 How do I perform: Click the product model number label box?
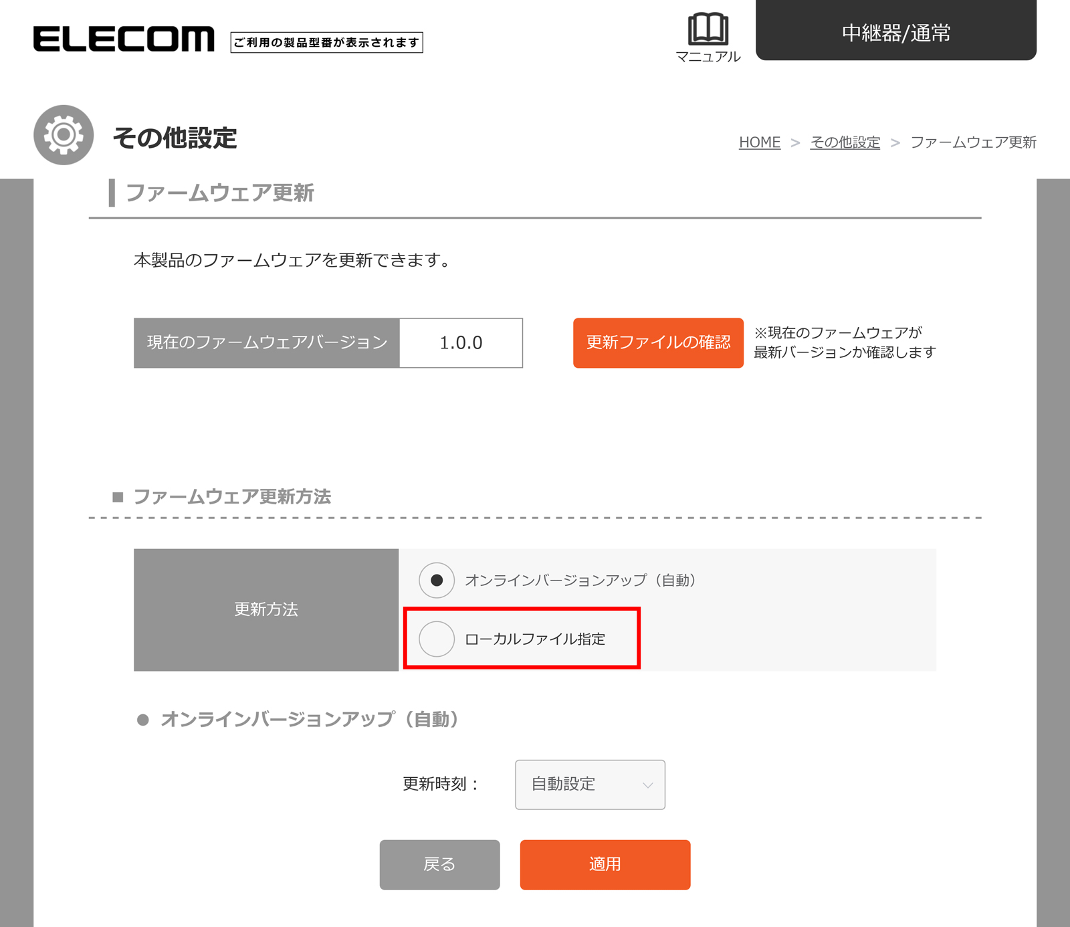coord(326,43)
